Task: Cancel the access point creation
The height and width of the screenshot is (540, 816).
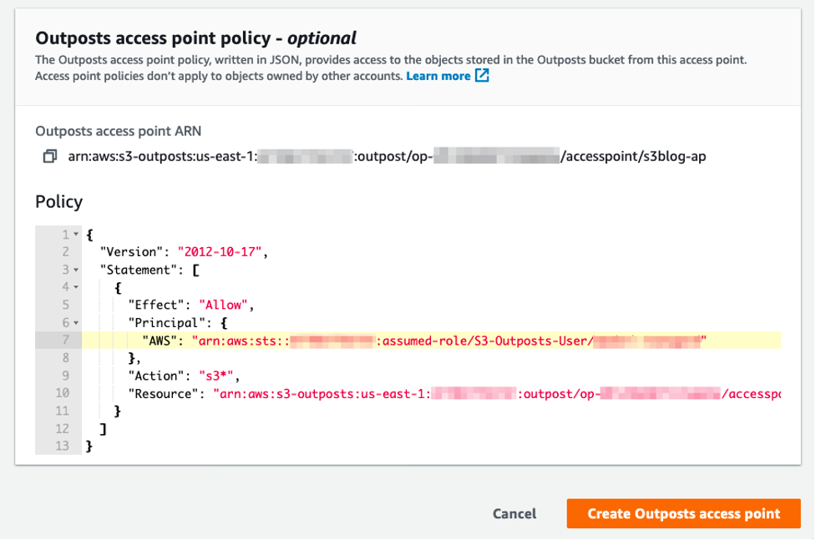Action: 514,514
